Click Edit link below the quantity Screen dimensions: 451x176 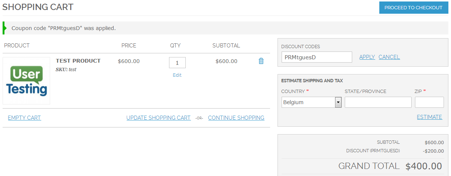pos(177,75)
